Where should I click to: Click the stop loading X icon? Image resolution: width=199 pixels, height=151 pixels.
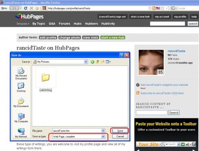(x=31, y=8)
